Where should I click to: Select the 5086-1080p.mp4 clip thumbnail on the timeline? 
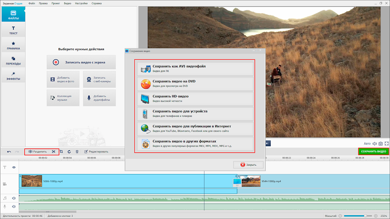[32, 181]
